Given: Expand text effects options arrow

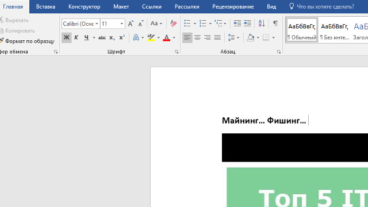Looking at the screenshot, I should (x=143, y=37).
